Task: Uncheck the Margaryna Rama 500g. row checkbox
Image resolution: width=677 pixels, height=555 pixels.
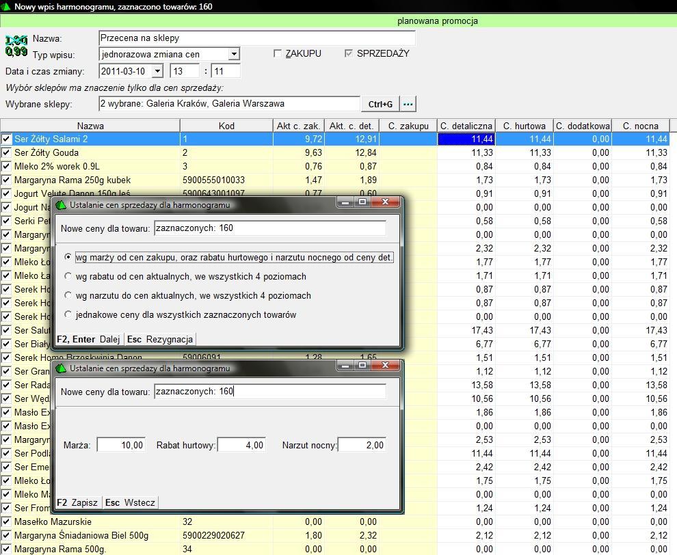Action: pyautogui.click(x=6, y=549)
